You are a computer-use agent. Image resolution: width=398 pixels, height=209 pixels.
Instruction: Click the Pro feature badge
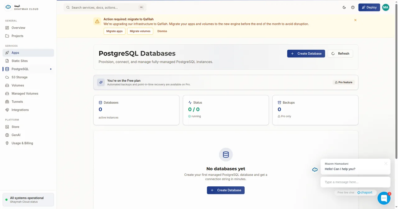tap(344, 82)
